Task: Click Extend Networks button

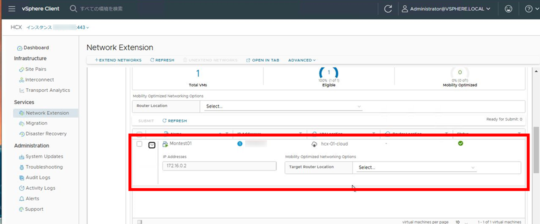Action: click(118, 60)
